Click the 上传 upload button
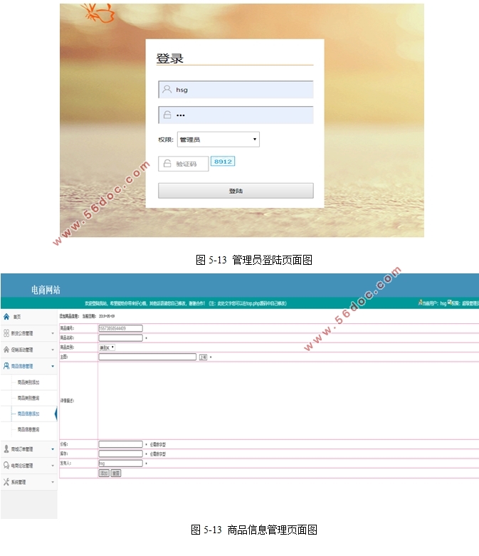 coord(203,357)
